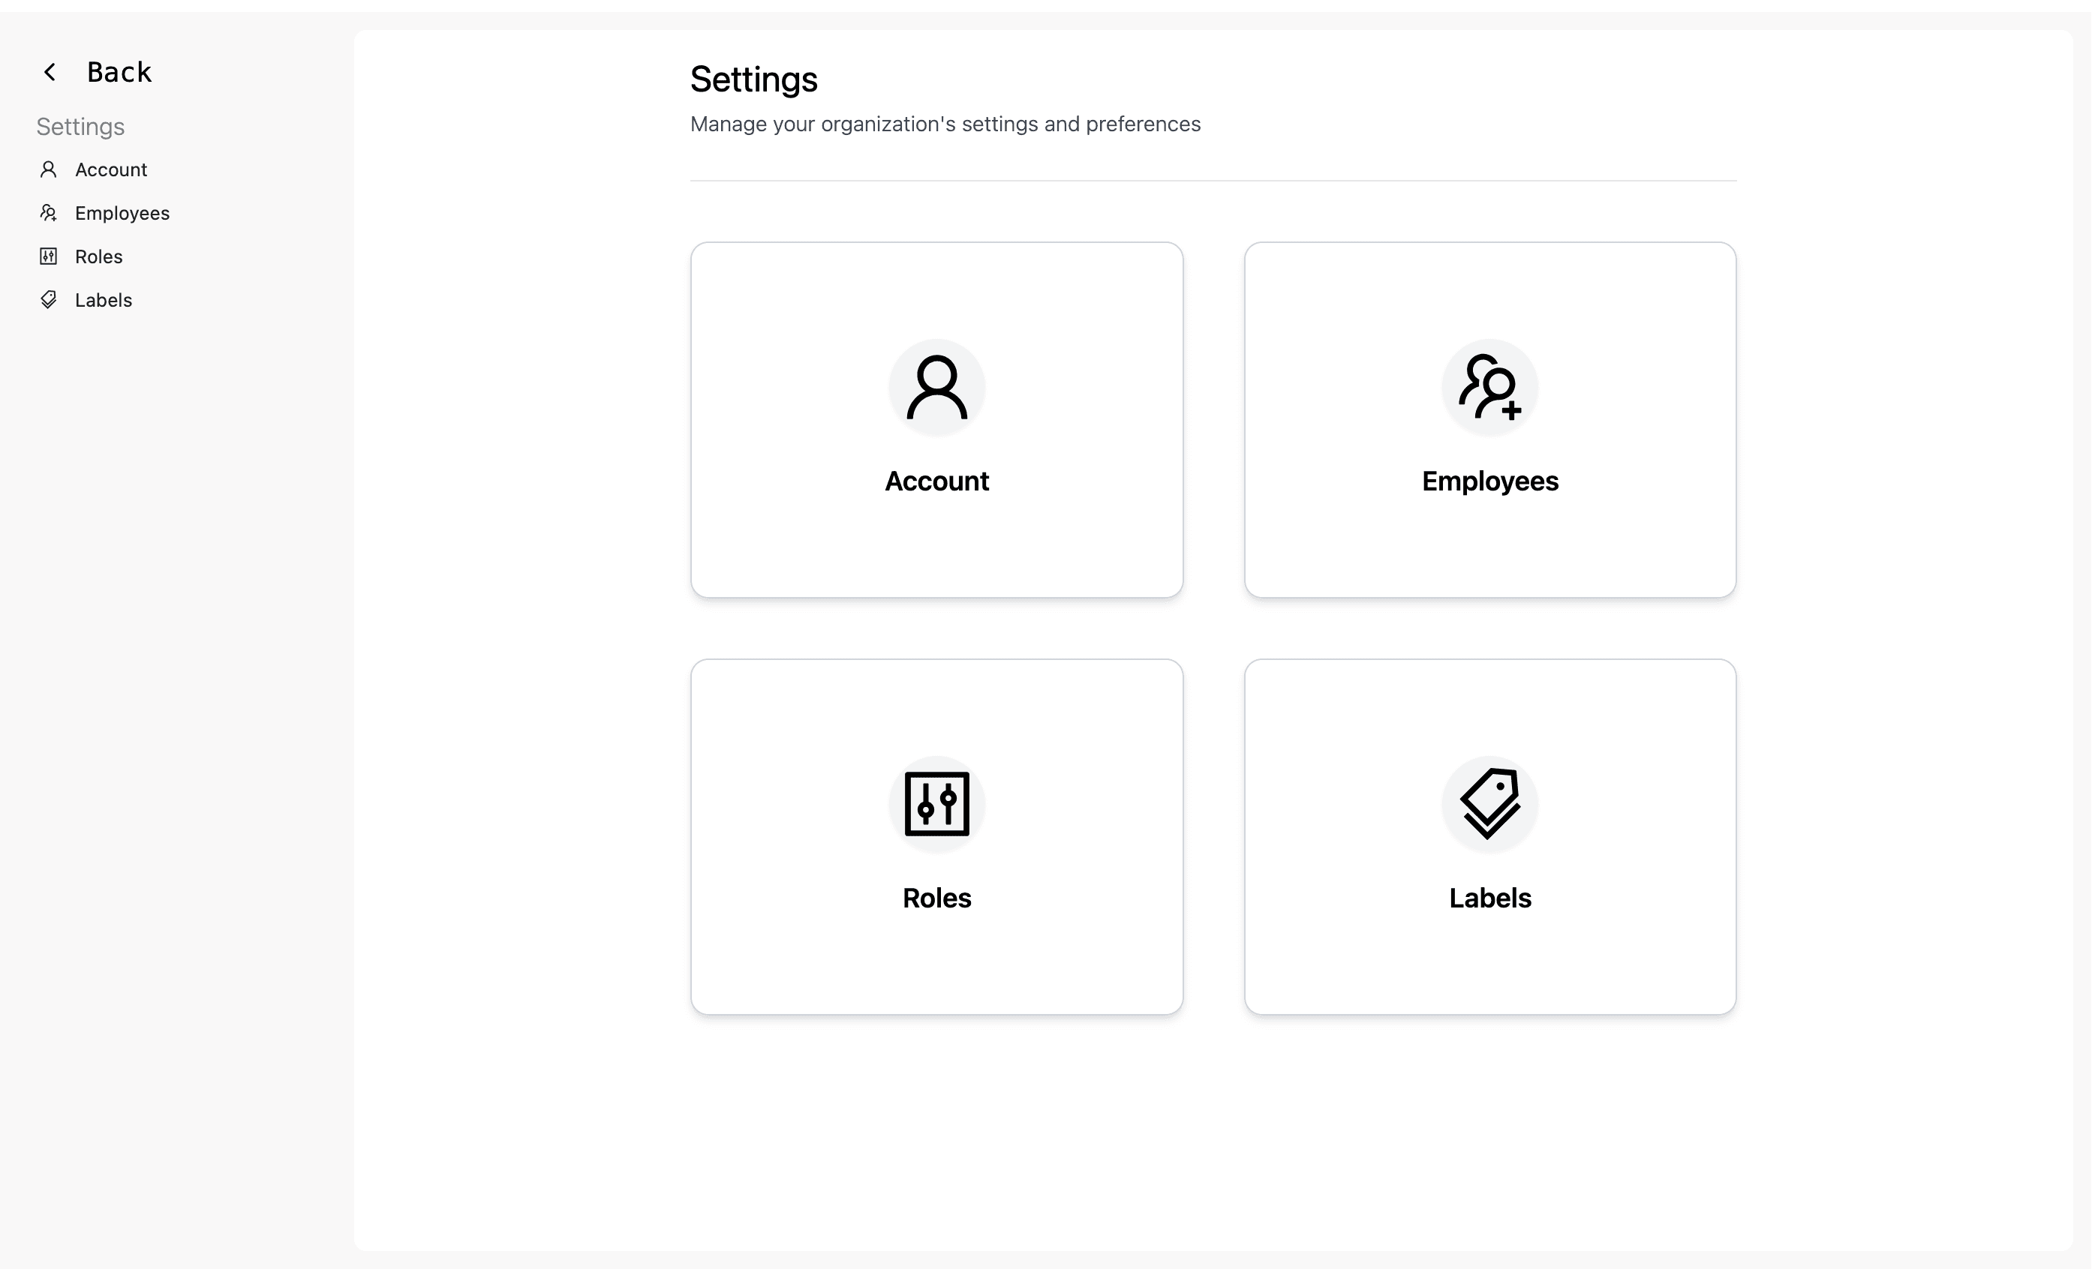Open Roles text entry in the sidebar
Image resolution: width=2092 pixels, height=1281 pixels.
(98, 257)
